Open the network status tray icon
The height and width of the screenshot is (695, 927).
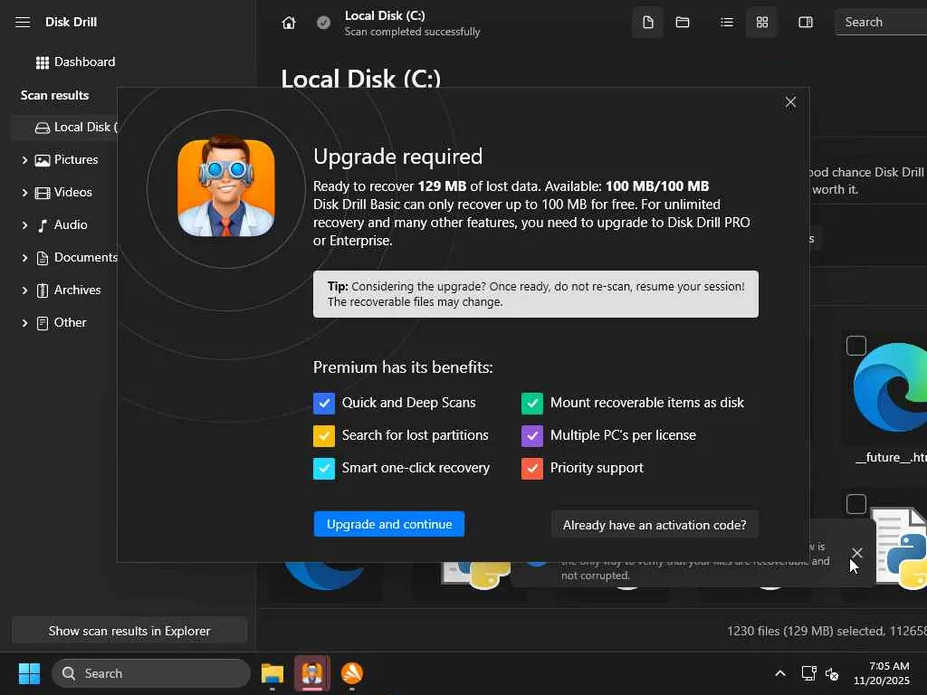click(x=808, y=673)
